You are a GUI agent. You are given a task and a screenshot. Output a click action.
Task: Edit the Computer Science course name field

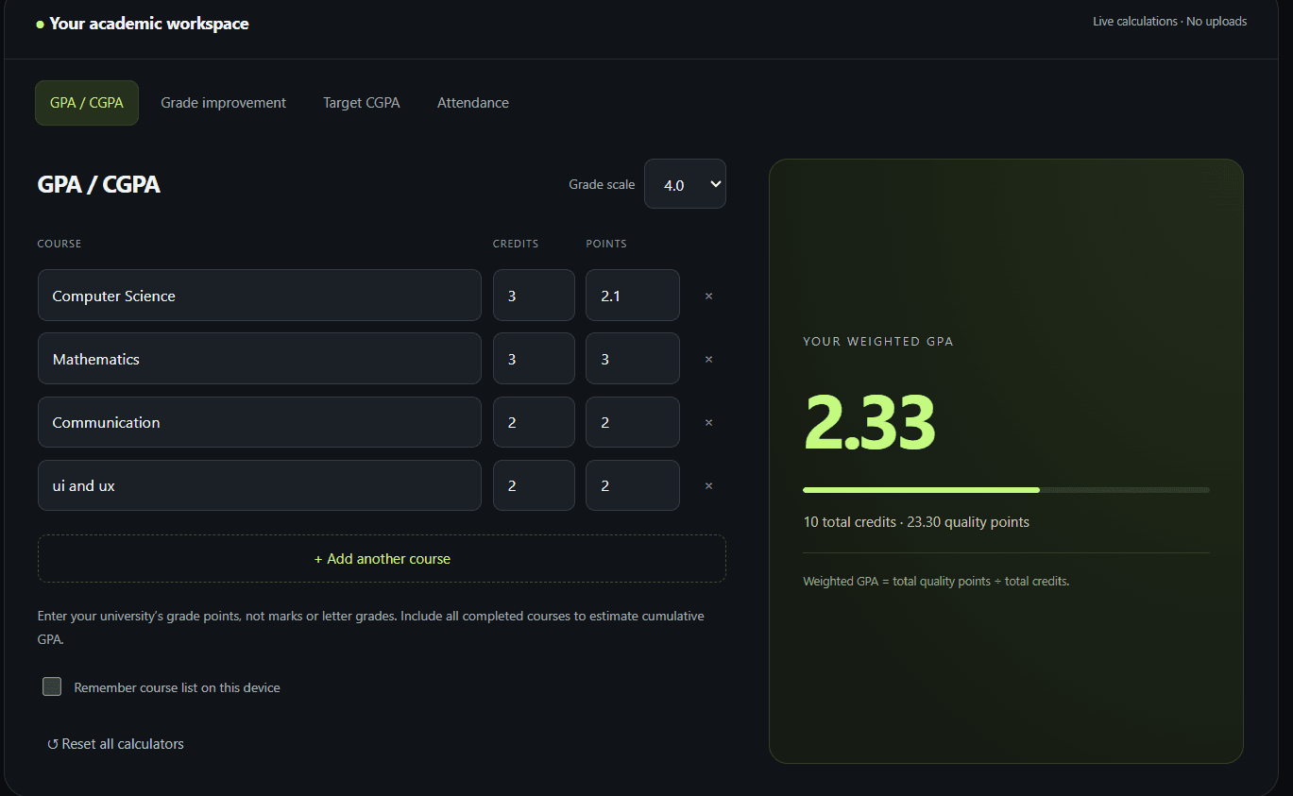point(260,296)
